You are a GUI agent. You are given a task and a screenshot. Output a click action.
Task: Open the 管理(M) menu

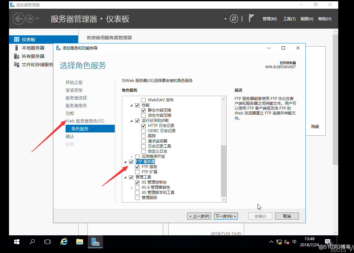click(x=269, y=19)
